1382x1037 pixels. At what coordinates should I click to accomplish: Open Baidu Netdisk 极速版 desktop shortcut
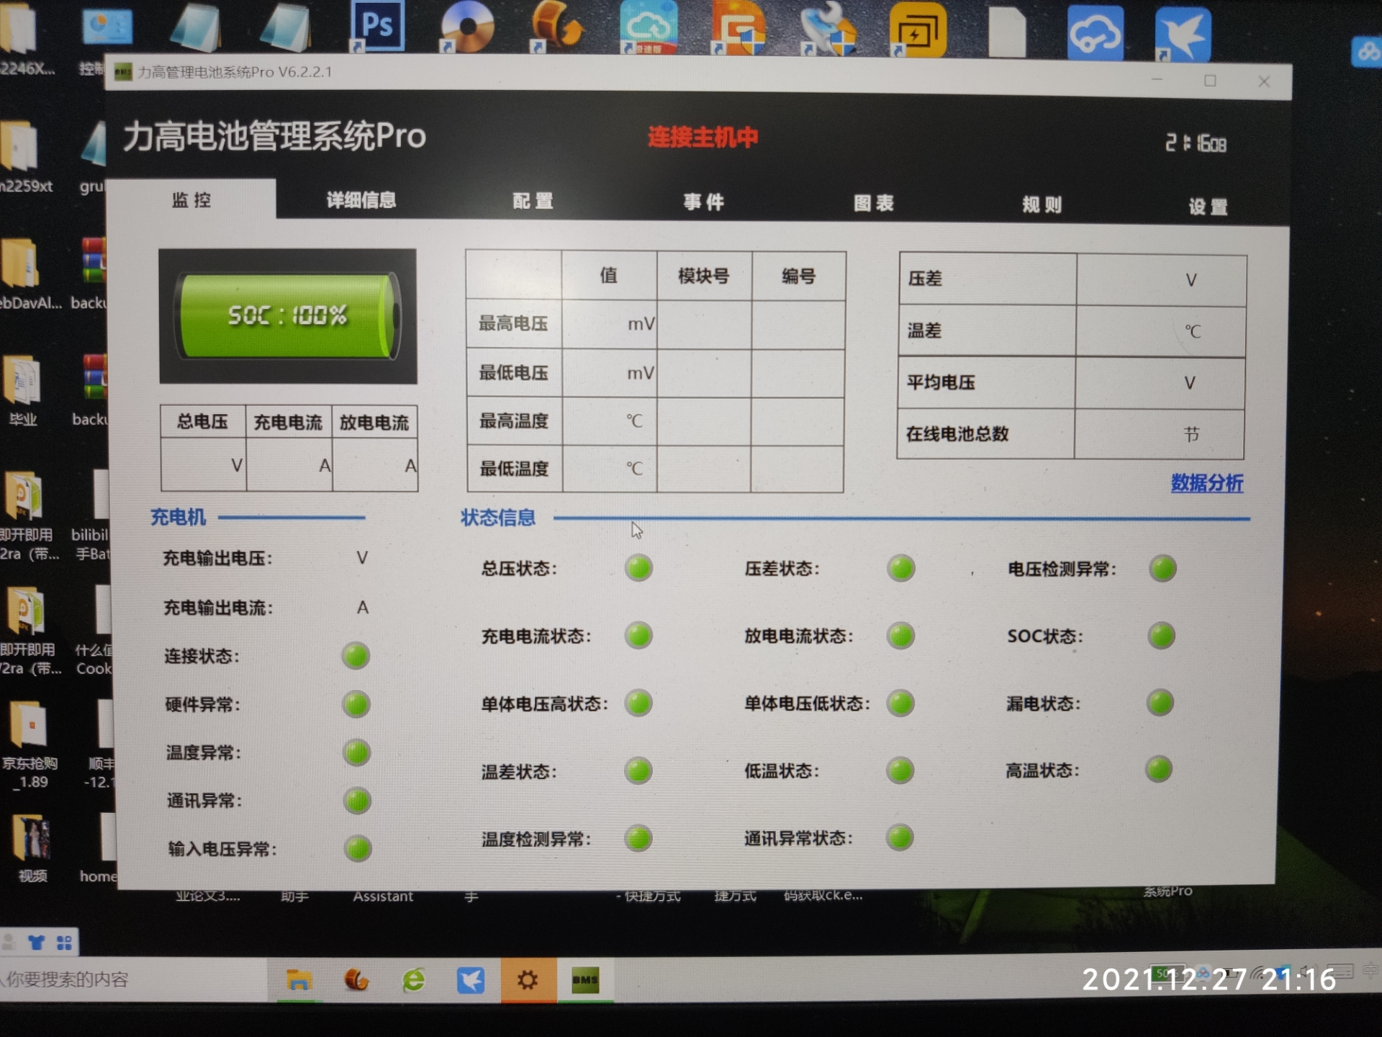(x=647, y=25)
